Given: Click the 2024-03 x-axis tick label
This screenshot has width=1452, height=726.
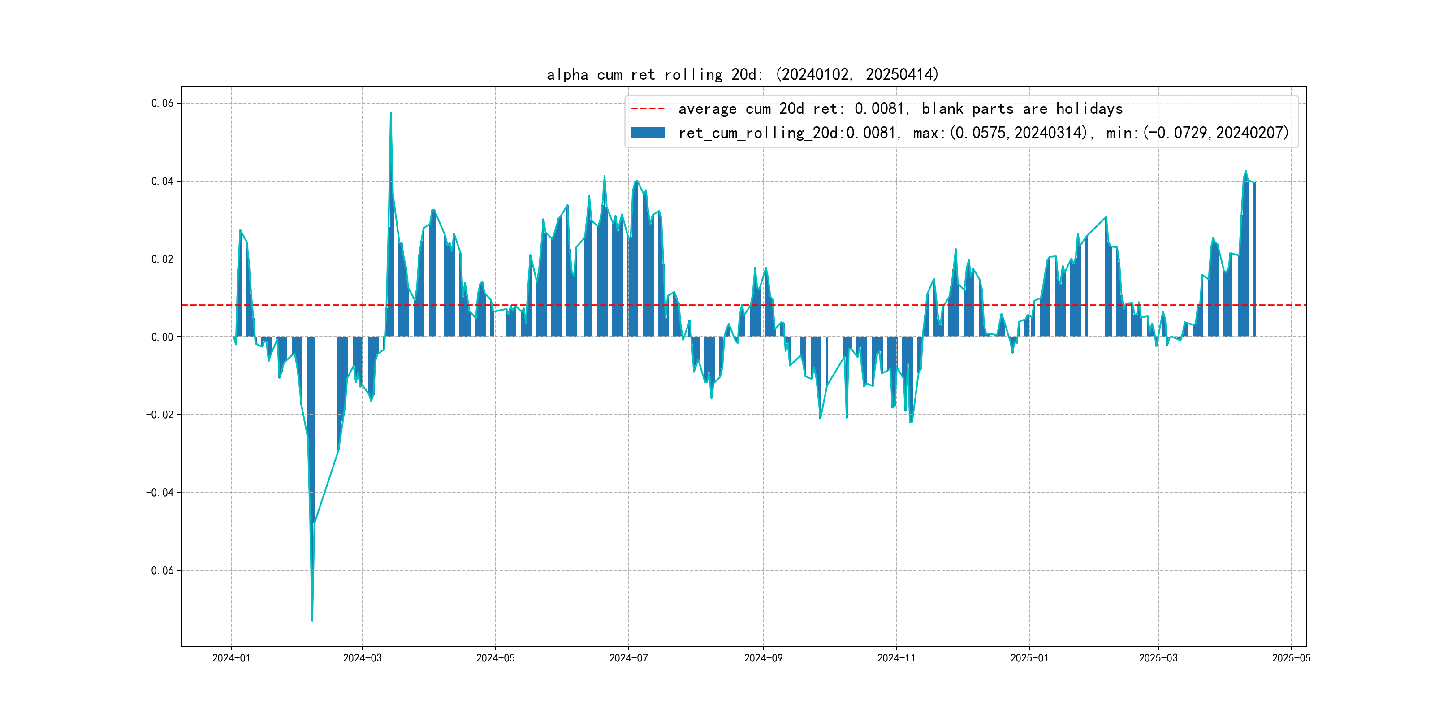Looking at the screenshot, I should (x=363, y=658).
